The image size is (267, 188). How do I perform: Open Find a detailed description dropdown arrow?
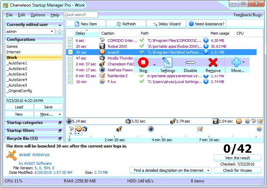(x=208, y=170)
